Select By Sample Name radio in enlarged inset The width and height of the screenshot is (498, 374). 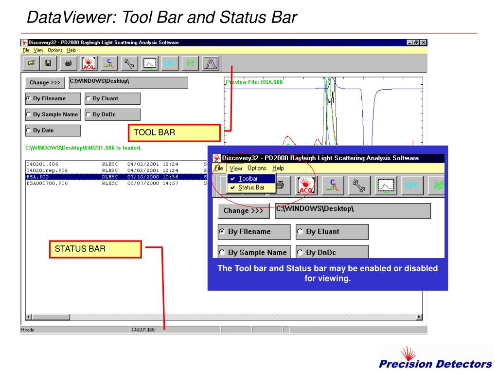coord(254,252)
